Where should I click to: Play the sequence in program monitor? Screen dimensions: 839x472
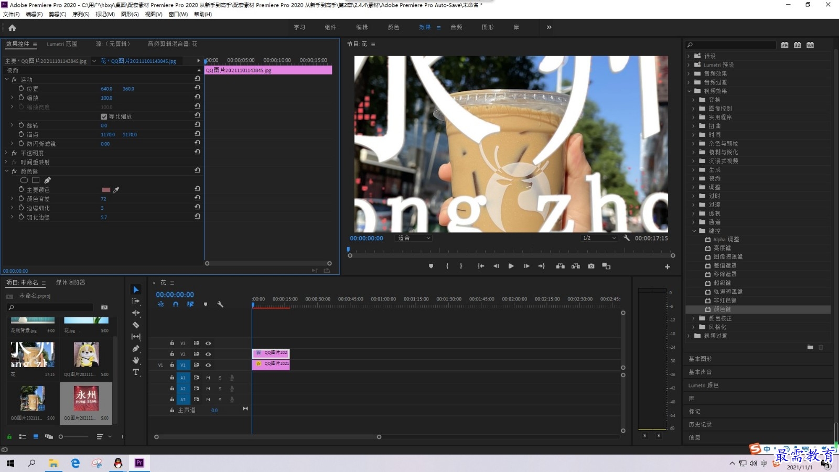point(511,266)
